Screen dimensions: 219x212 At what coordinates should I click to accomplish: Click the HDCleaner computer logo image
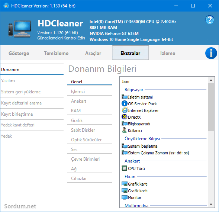tap(20, 29)
